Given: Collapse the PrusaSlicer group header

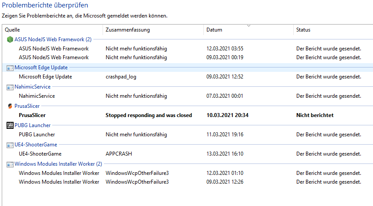Looking at the screenshot, I should click(27, 106).
